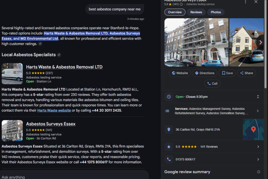The width and height of the screenshot is (268, 179).
Task: Switch to the Overview tab
Action: [175, 12]
